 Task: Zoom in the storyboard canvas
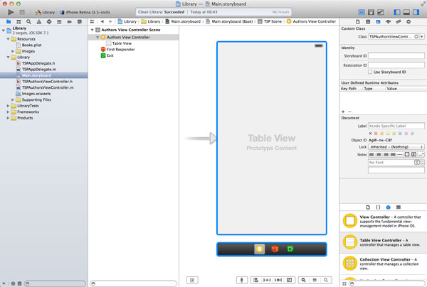tap(326, 280)
